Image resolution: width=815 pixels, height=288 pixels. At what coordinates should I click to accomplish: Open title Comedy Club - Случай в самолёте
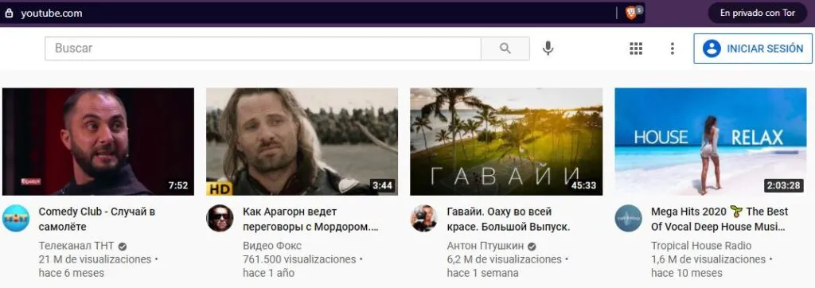96,220
